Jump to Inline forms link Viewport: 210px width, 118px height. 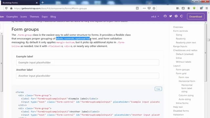click(182, 103)
